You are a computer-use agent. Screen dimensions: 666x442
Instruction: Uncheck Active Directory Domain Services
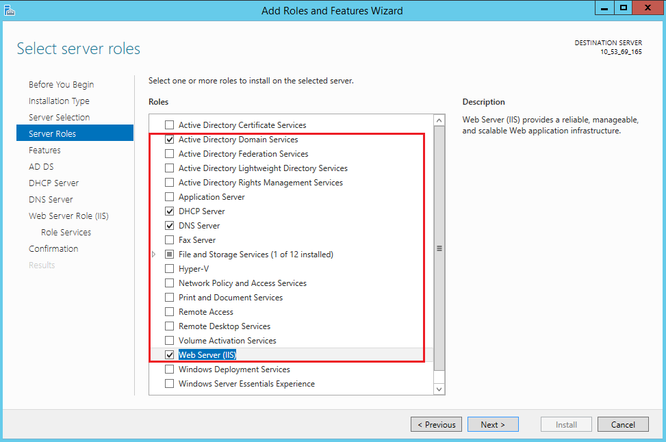tap(170, 140)
